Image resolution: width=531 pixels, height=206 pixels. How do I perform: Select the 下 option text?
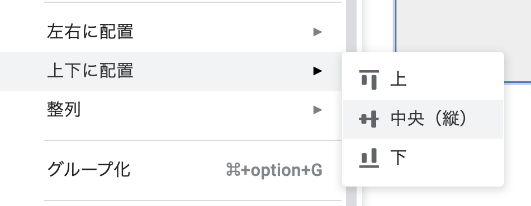pos(398,158)
